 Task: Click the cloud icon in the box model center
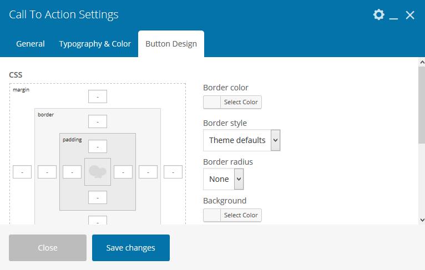(x=98, y=172)
